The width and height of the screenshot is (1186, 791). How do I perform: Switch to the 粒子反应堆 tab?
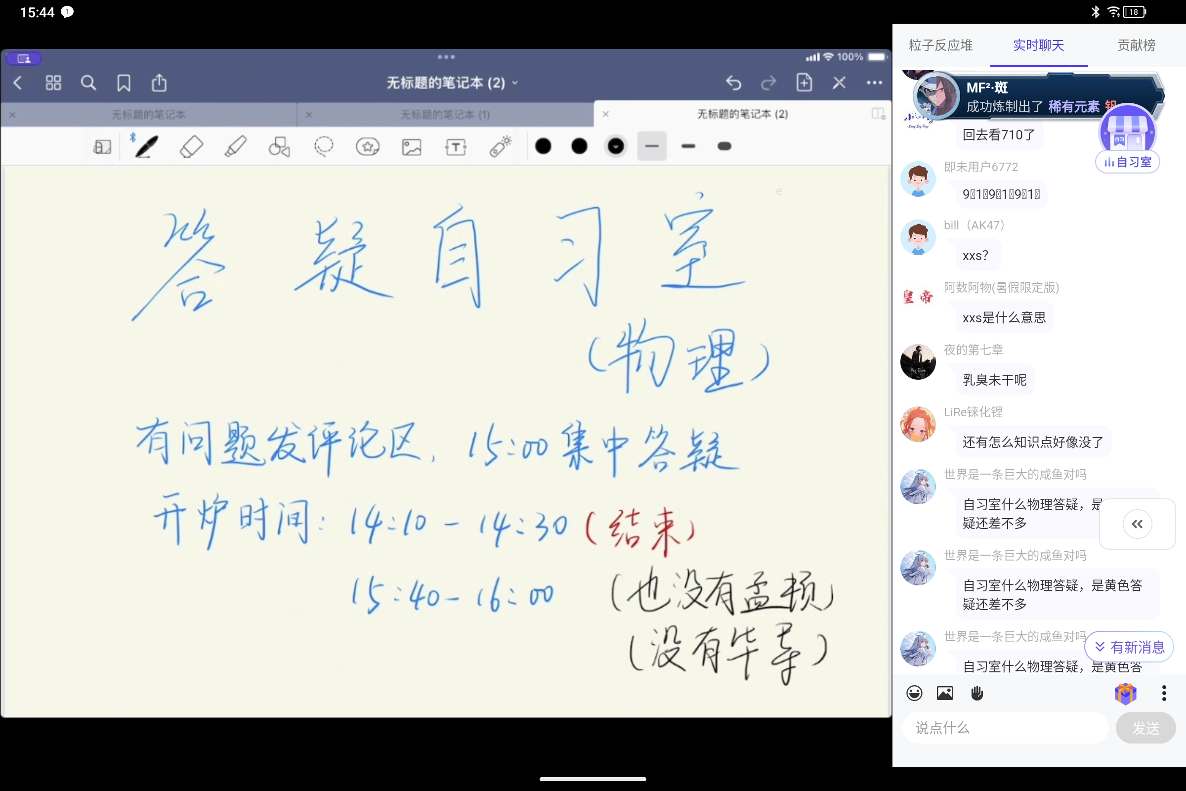(941, 45)
